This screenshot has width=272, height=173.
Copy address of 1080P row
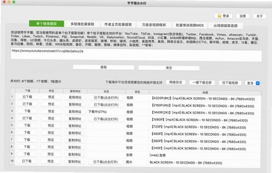point(75,119)
